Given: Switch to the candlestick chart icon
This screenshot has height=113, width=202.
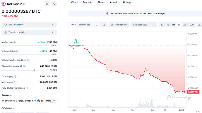Looking at the screenshot, I should 104,25.
